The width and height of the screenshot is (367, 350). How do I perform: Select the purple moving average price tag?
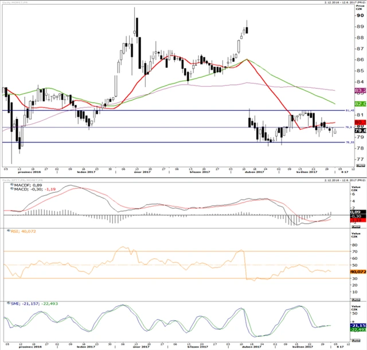(x=361, y=91)
